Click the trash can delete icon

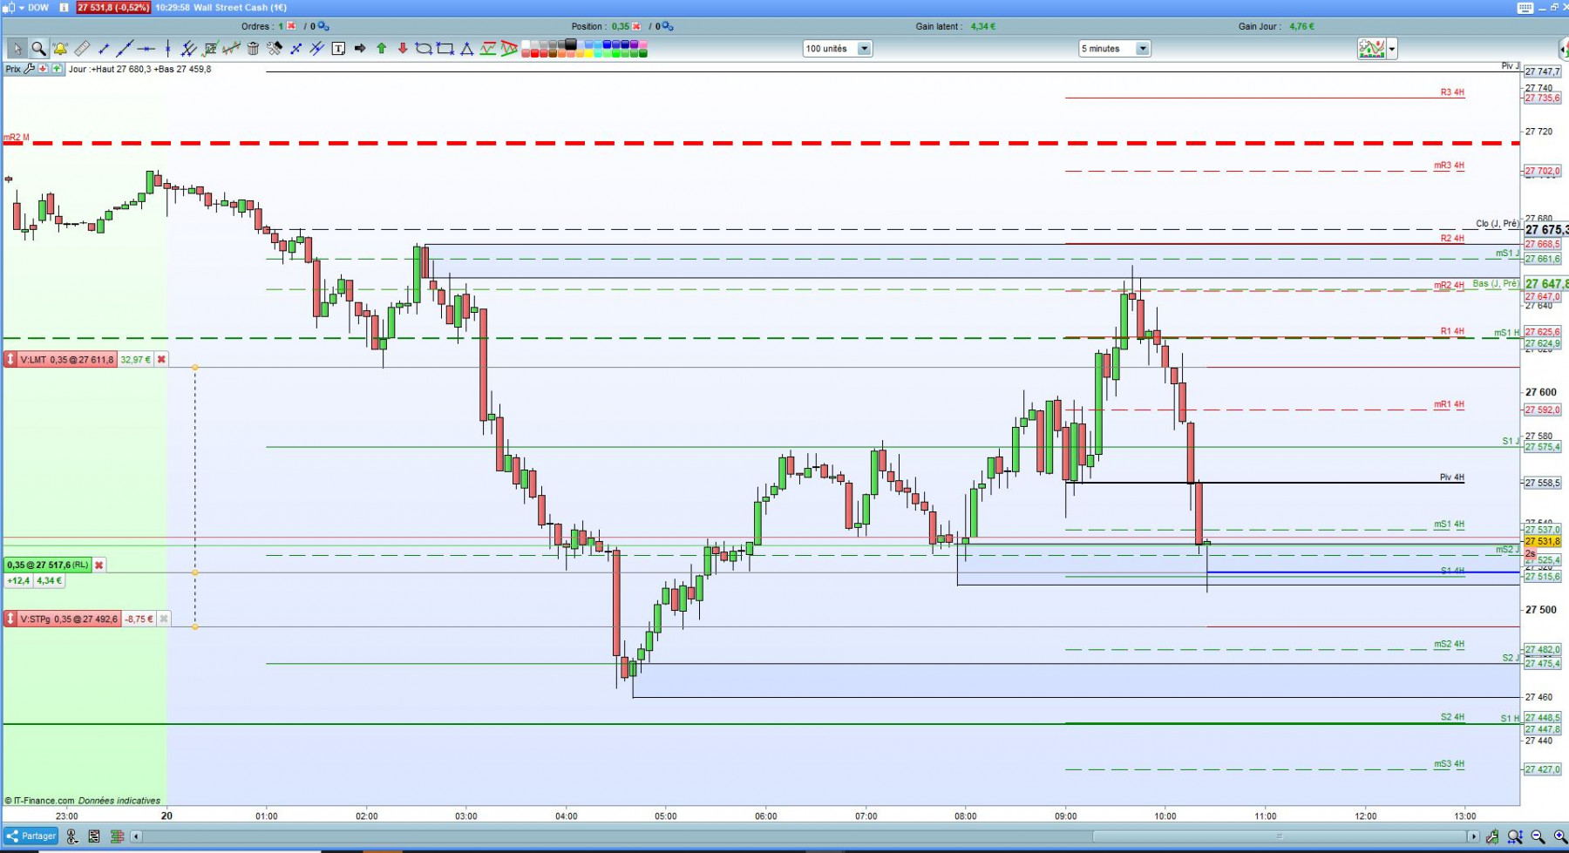click(x=253, y=49)
